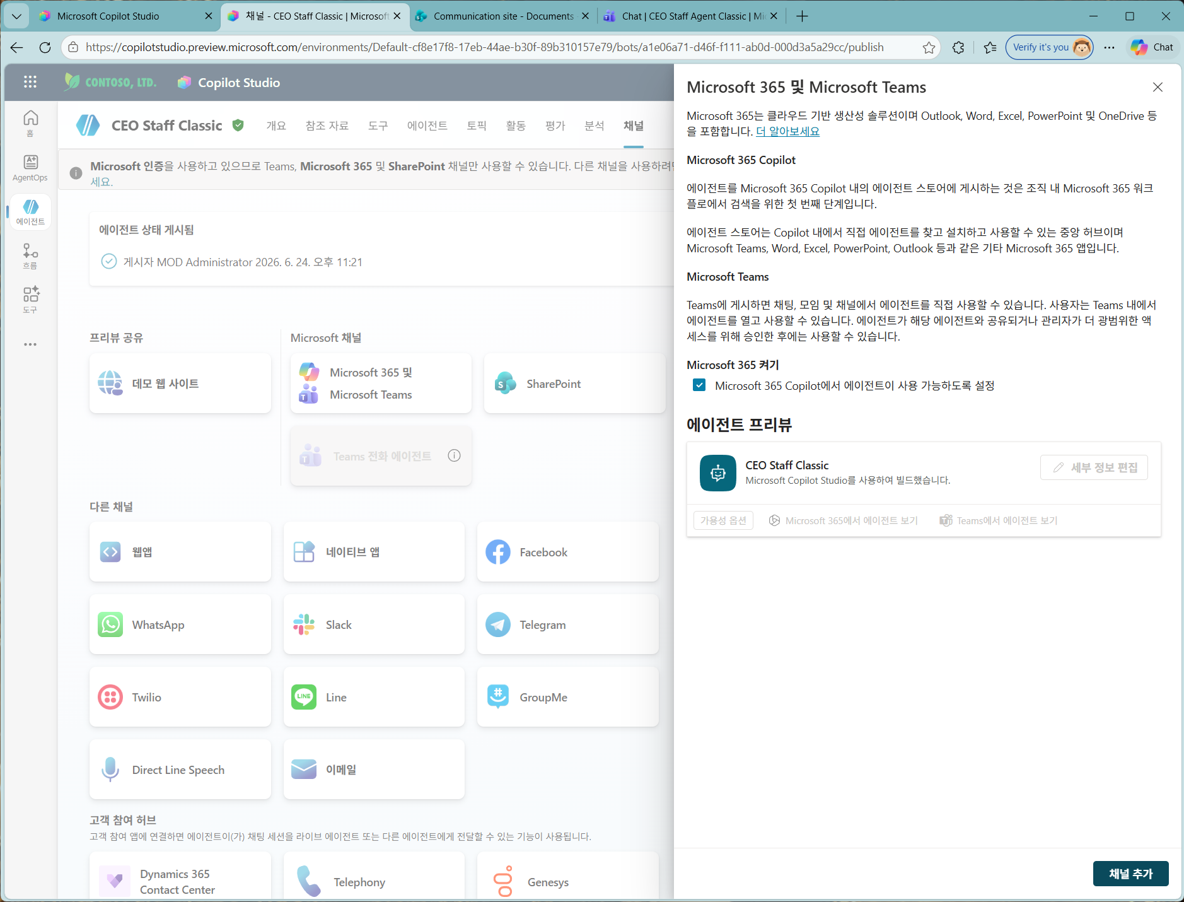The height and width of the screenshot is (902, 1184).
Task: Switch to Microsoft Copilot Studio browser tab
Action: coord(126,16)
